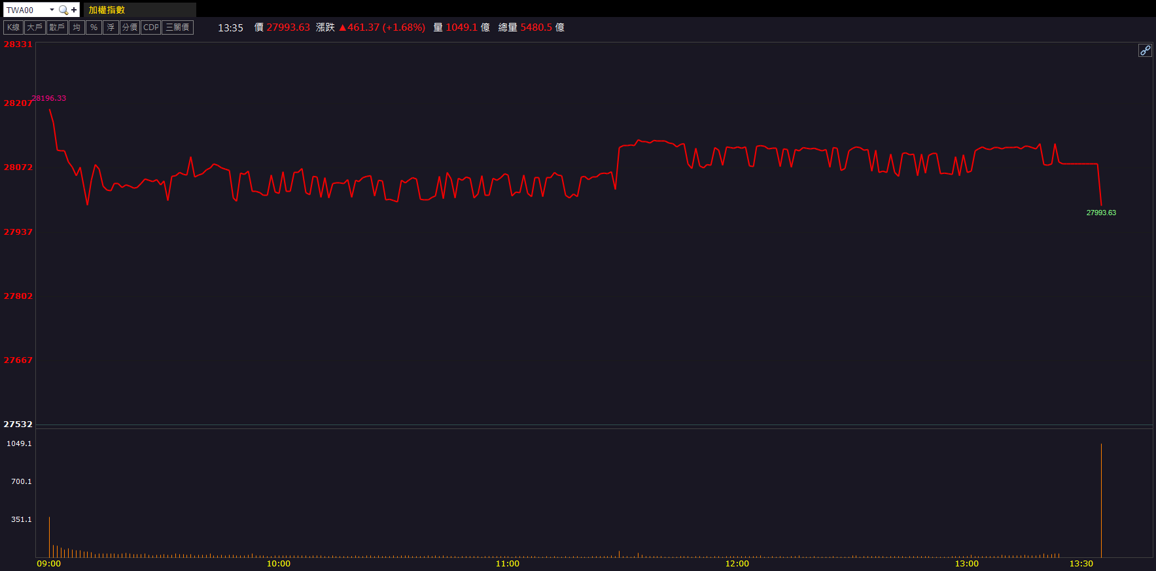Select the 三關價 button

[177, 27]
